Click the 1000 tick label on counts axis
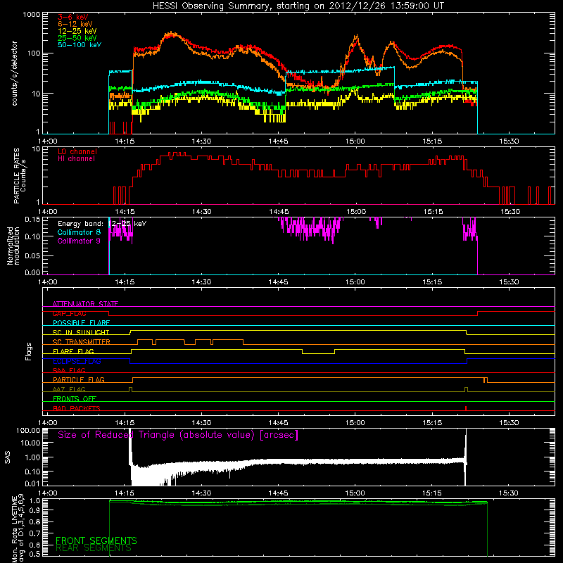This screenshot has width=563, height=563. click(31, 15)
